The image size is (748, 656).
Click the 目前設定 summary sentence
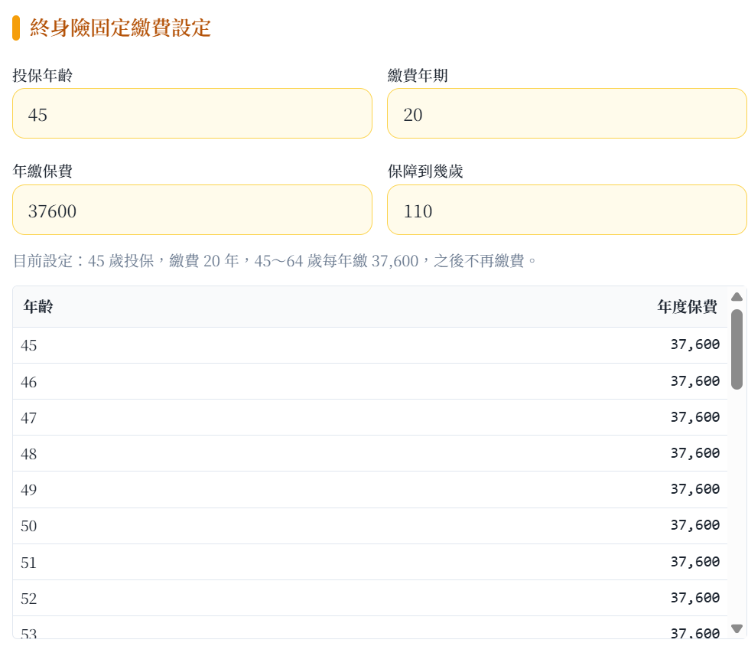275,261
